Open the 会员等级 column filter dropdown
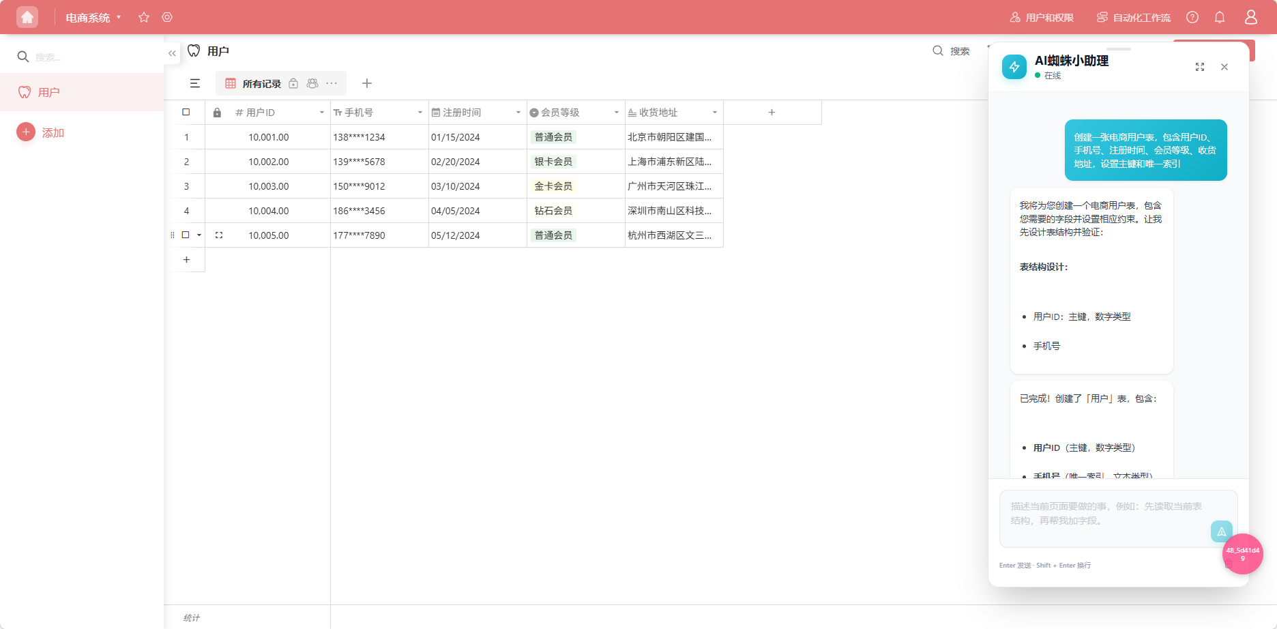The height and width of the screenshot is (629, 1277). (x=616, y=112)
